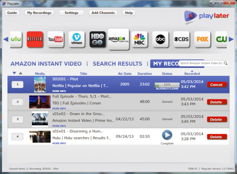
Task: Open More Info for the Conan episode
Action: click(x=59, y=108)
